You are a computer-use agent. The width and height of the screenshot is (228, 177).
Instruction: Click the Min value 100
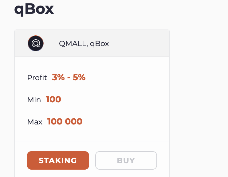[x=53, y=100]
